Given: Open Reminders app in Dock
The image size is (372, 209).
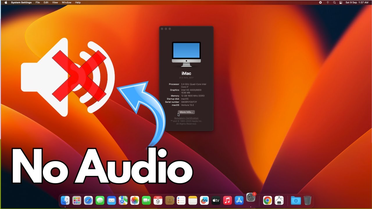Looking at the screenshot, I should (x=181, y=200).
